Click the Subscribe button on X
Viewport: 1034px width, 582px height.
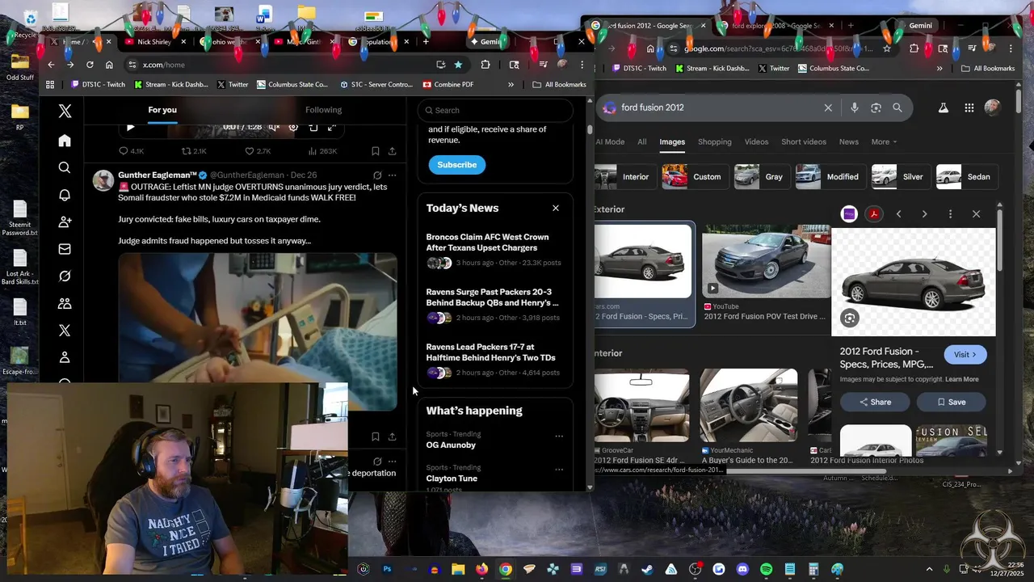tap(457, 165)
